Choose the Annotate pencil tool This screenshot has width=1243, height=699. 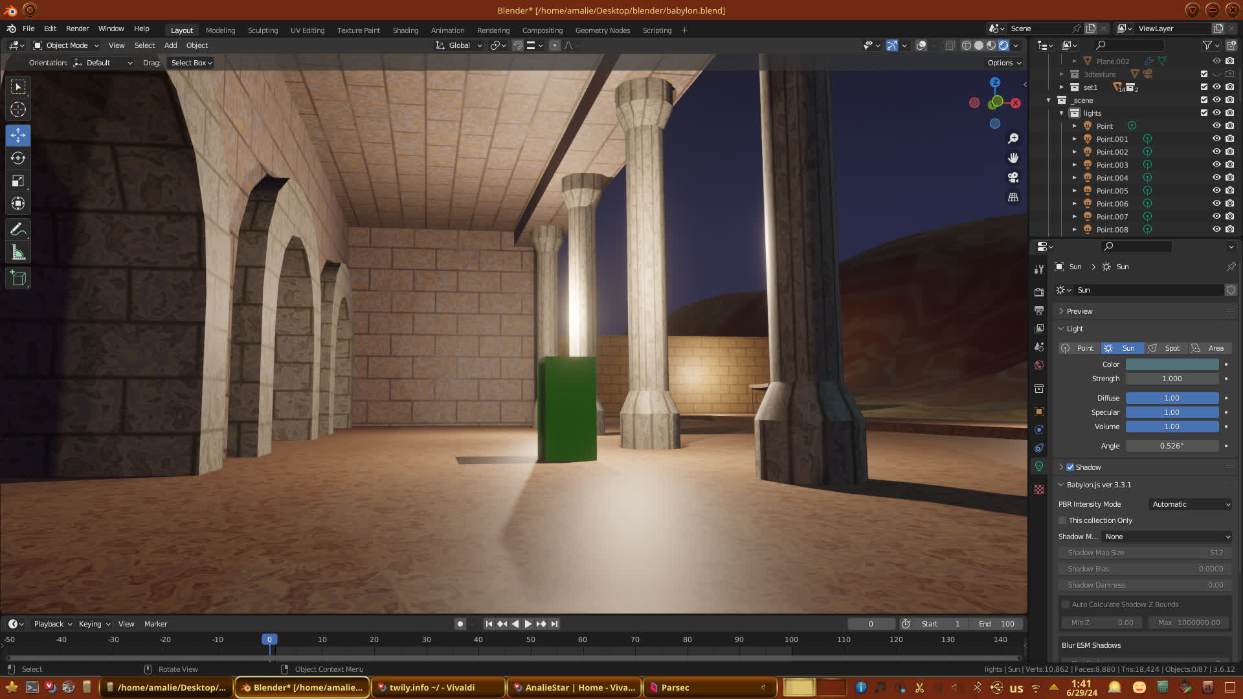18,230
